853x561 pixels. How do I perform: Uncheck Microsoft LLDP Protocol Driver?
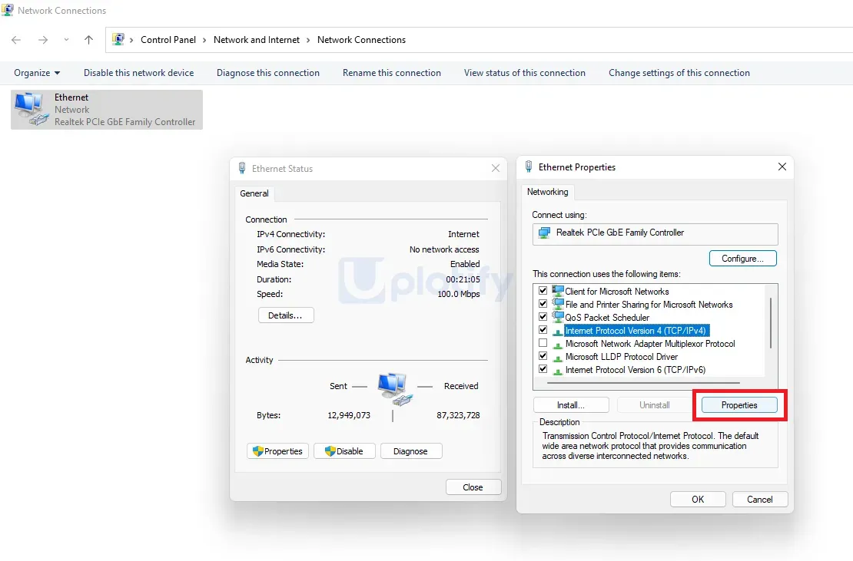(x=543, y=356)
